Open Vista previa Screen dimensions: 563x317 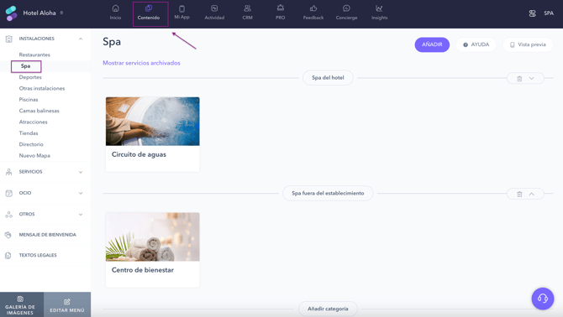[528, 44]
